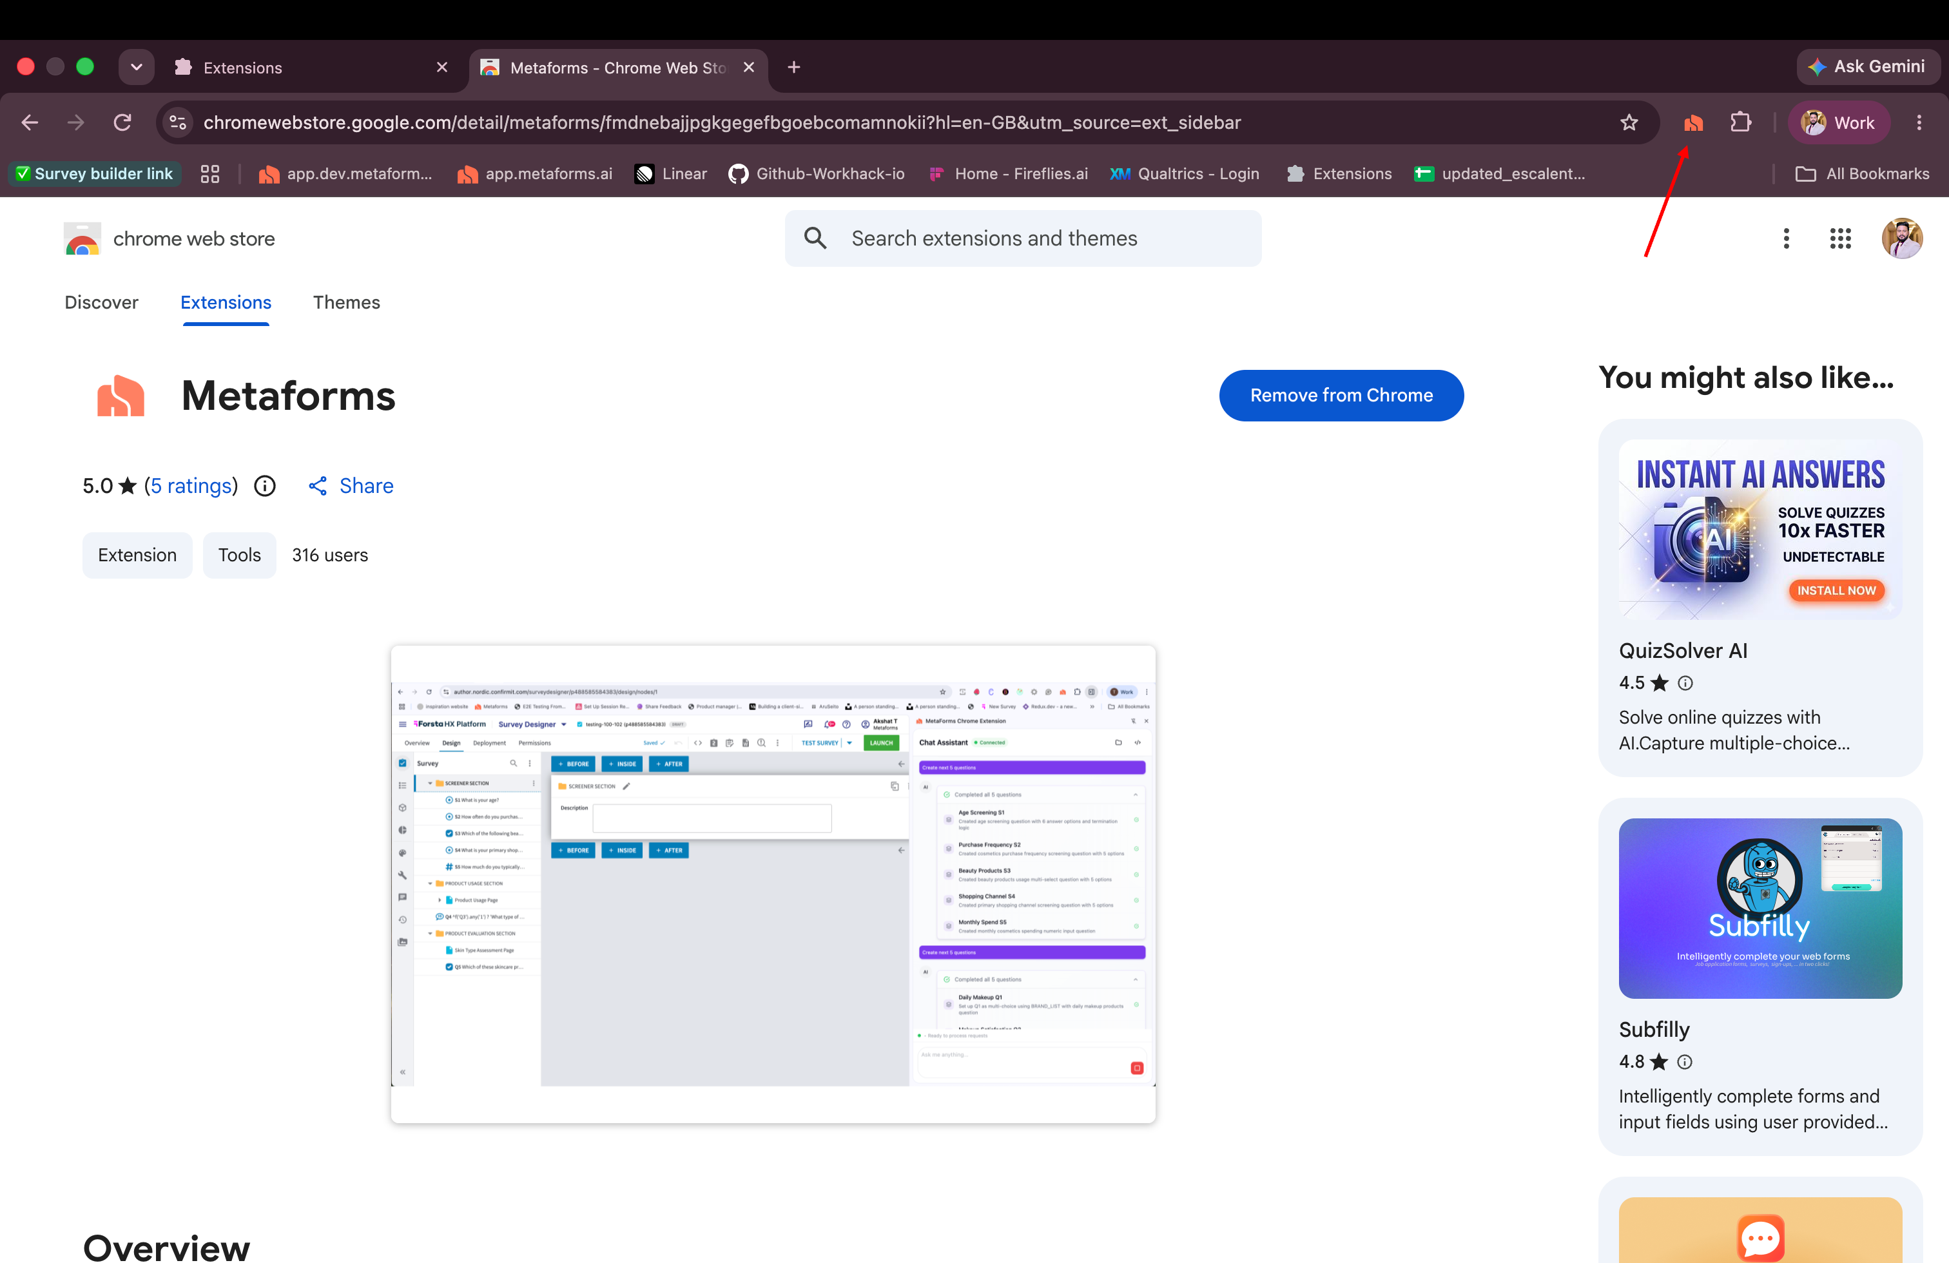Open web store three-dot options menu

pos(1786,238)
